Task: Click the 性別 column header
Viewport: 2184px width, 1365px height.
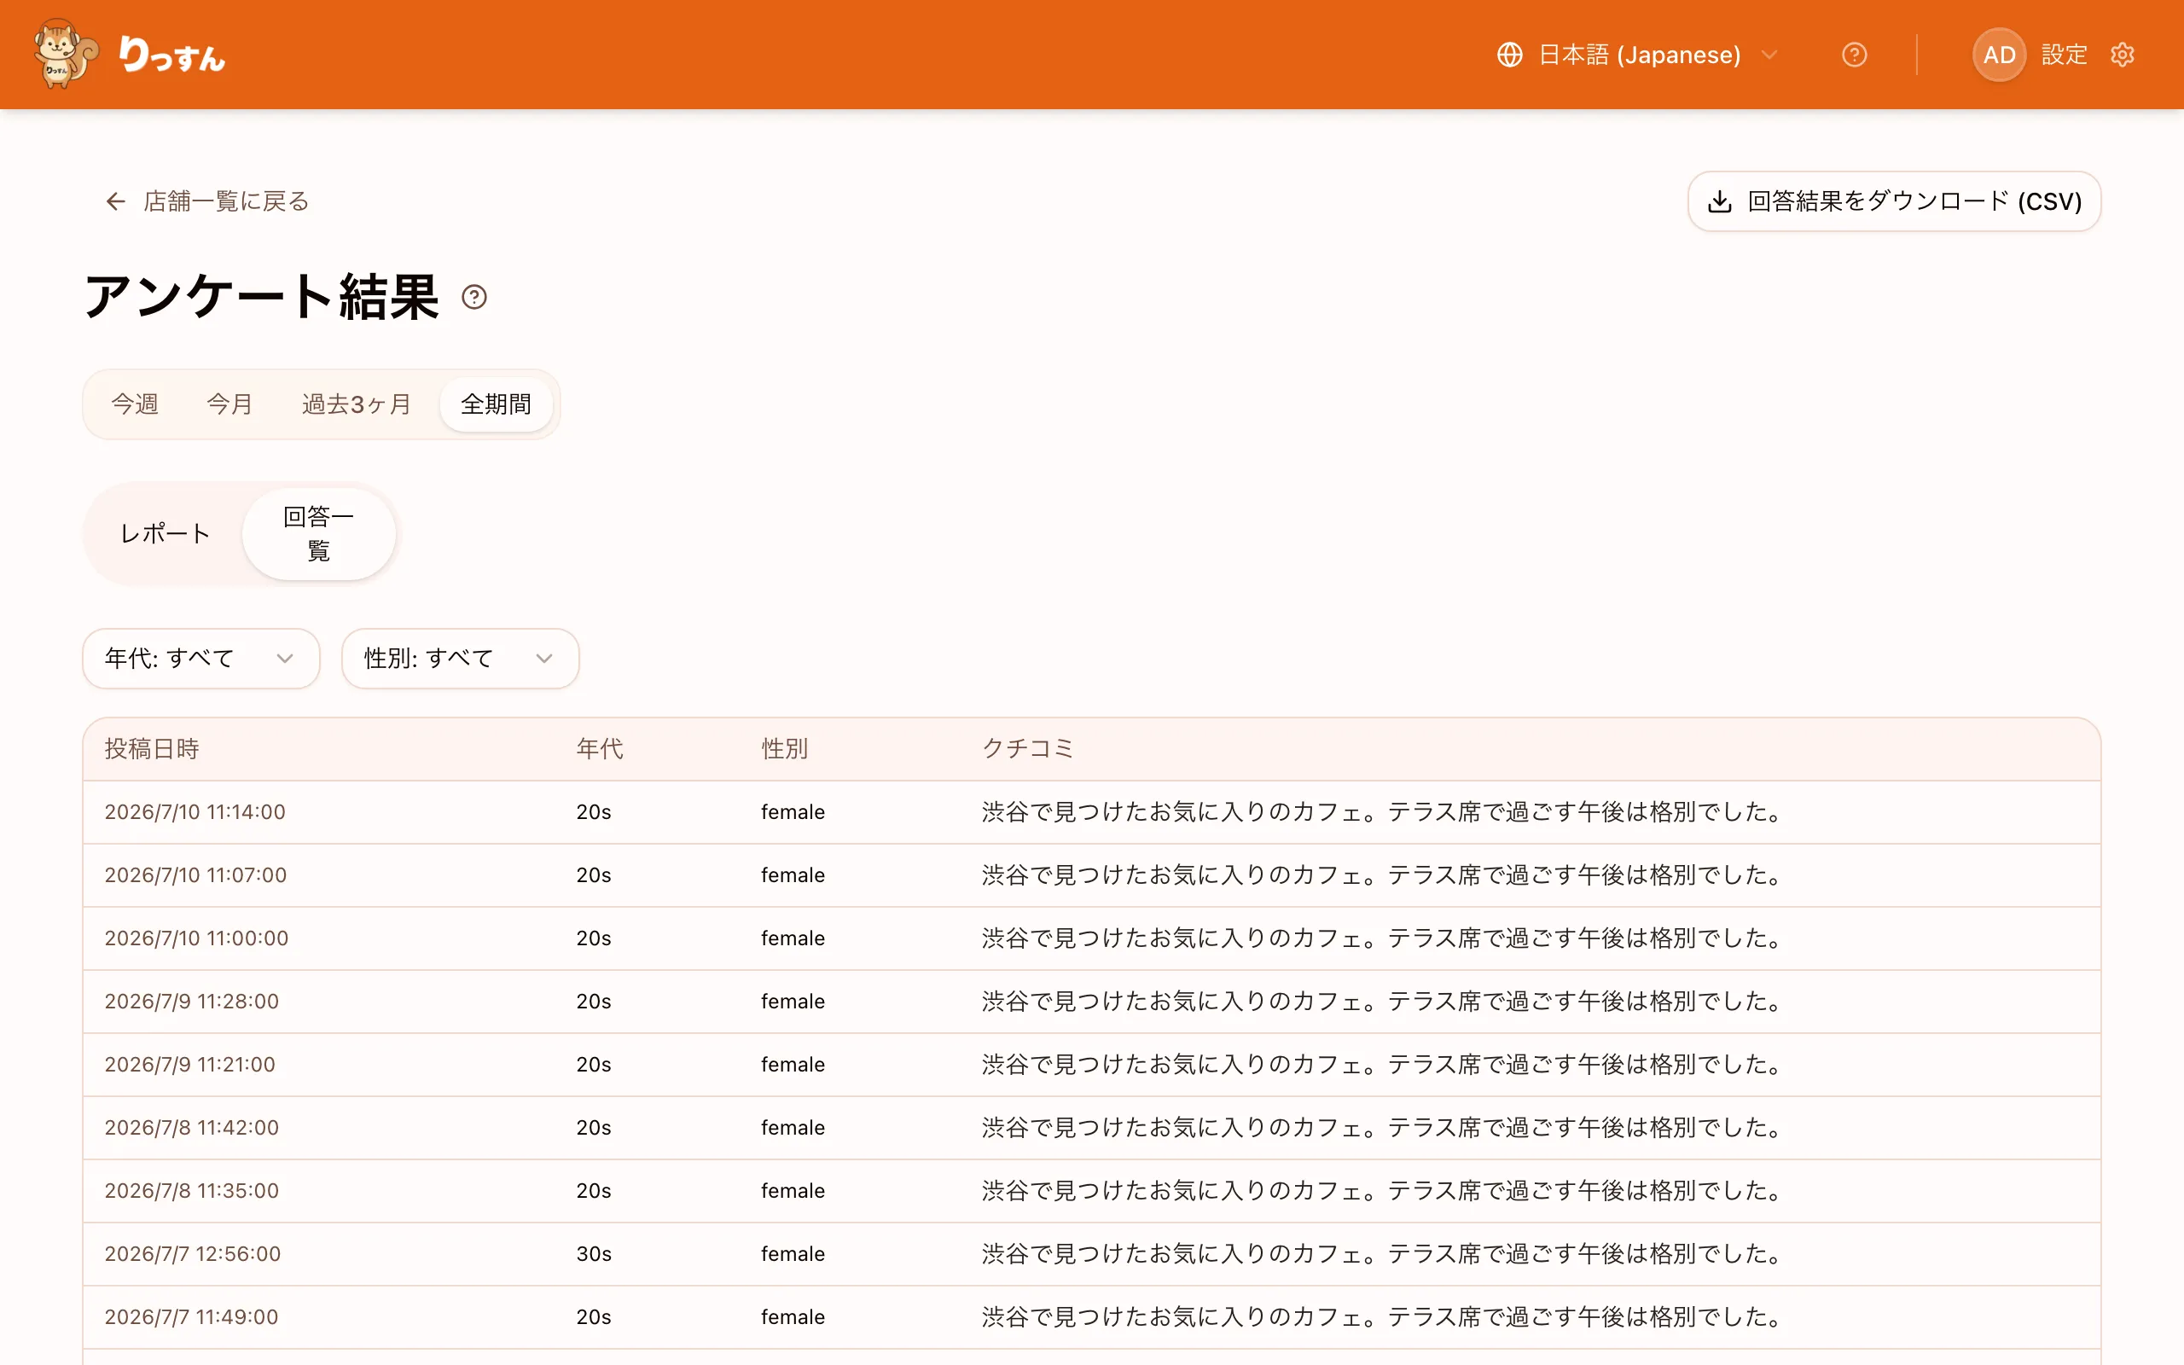Action: pyautogui.click(x=784, y=748)
